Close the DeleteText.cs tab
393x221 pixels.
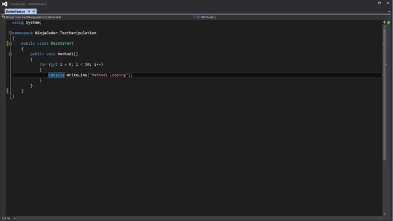[x=34, y=12]
